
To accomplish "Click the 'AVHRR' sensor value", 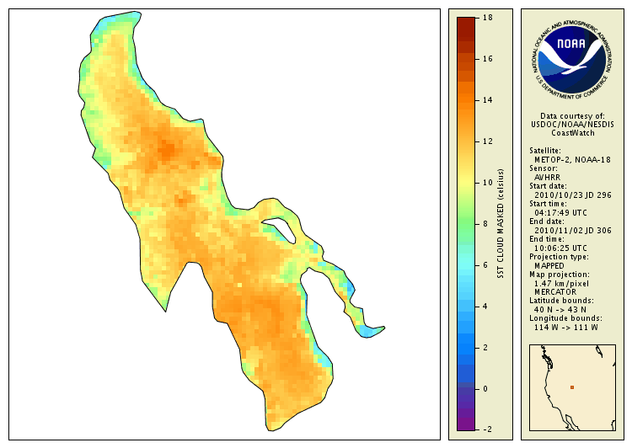I will tap(547, 178).
